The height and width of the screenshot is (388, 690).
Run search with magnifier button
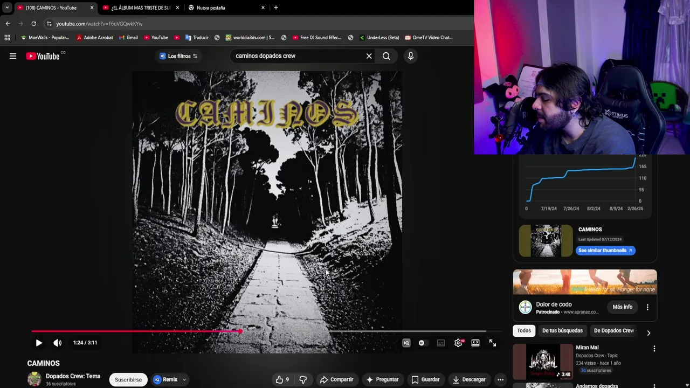[386, 56]
